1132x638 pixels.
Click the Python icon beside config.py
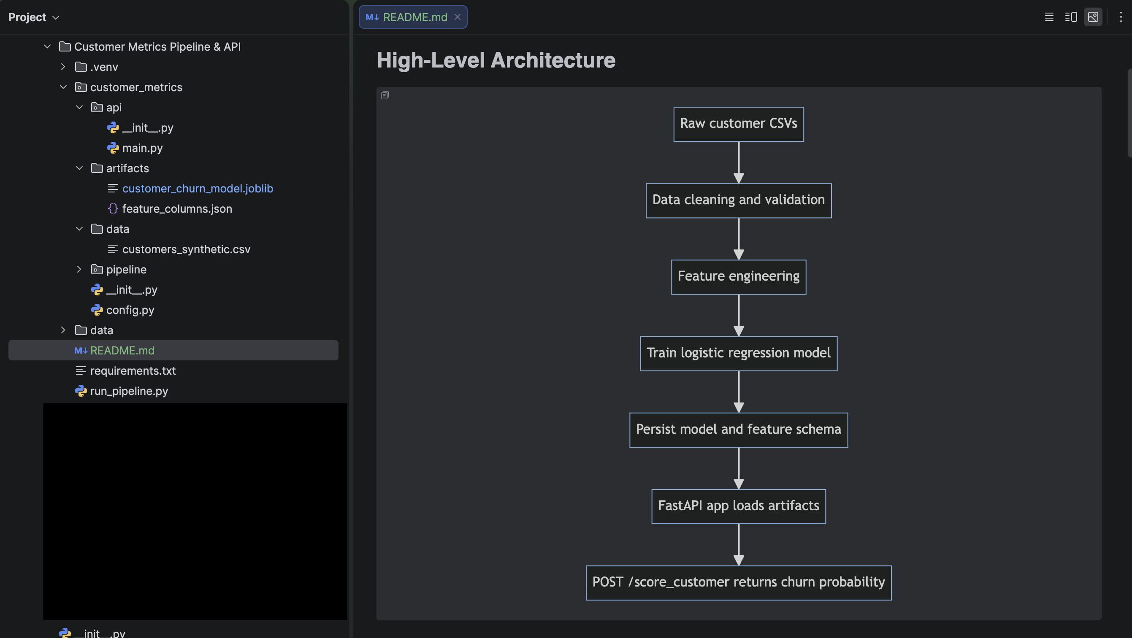(97, 310)
